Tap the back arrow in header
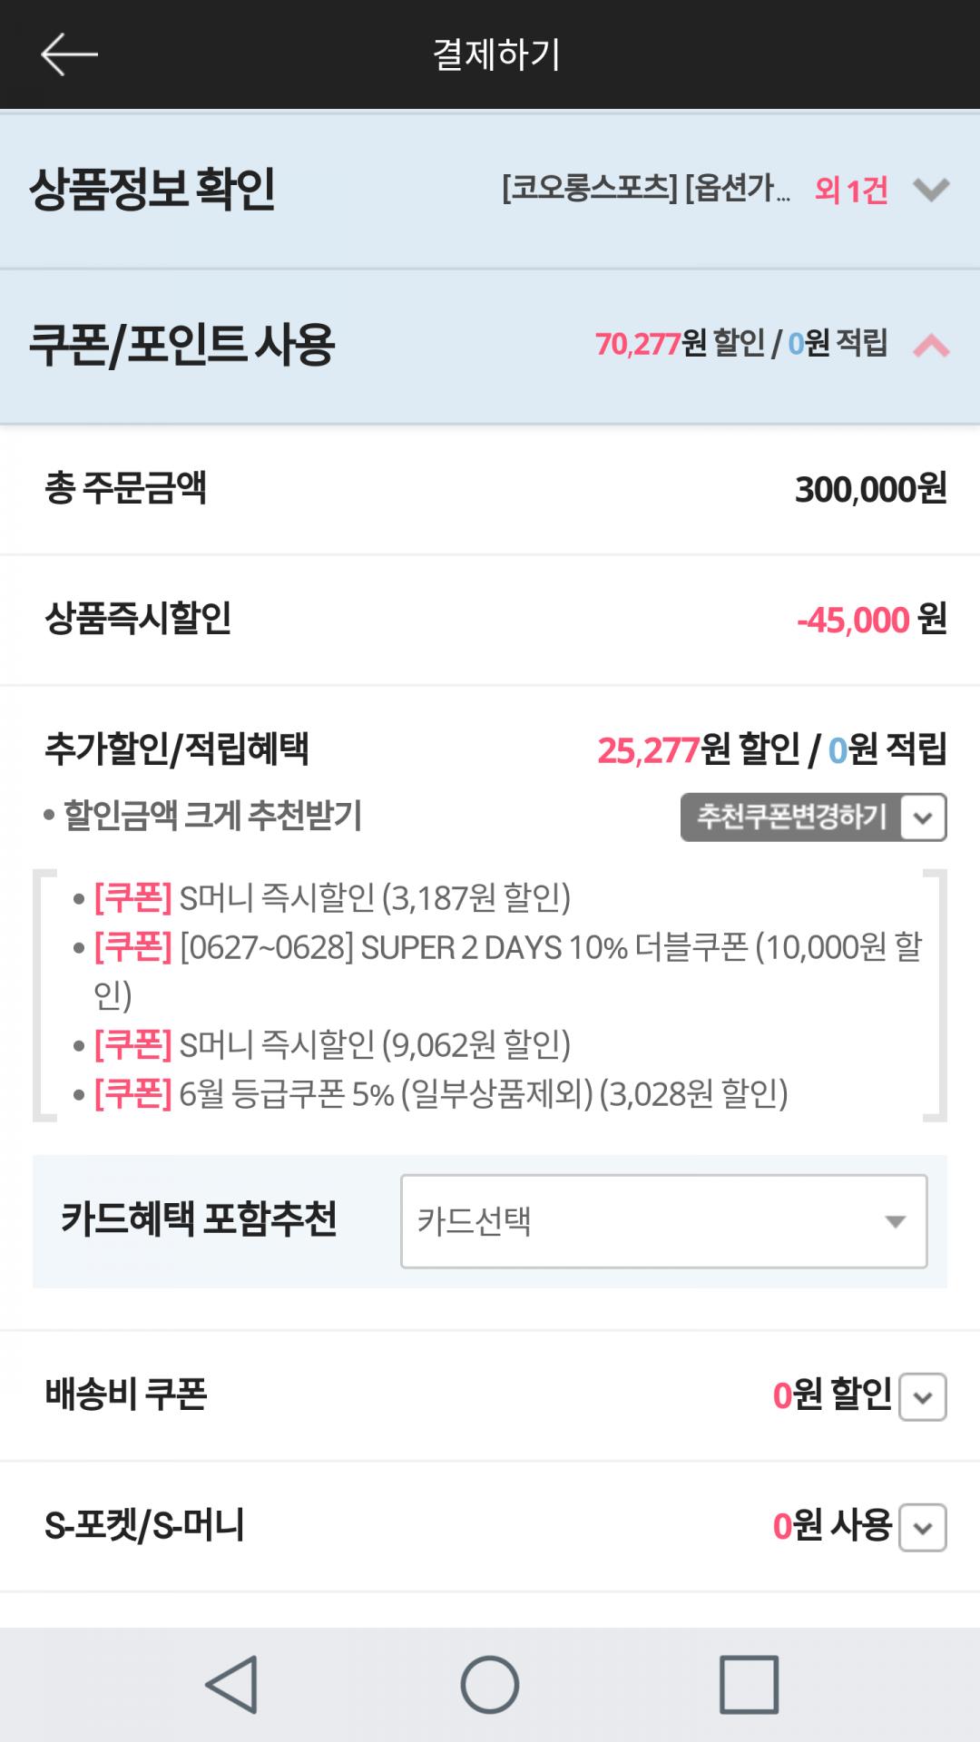Screen dimensions: 980x1742 click(x=69, y=54)
